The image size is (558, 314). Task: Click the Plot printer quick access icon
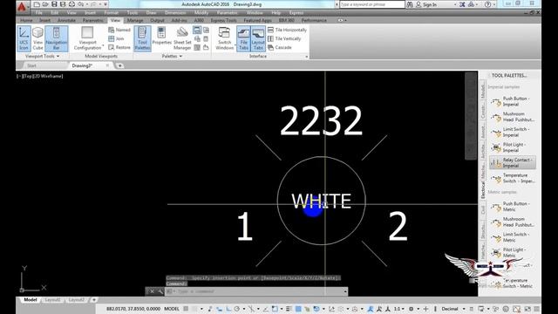(x=71, y=4)
